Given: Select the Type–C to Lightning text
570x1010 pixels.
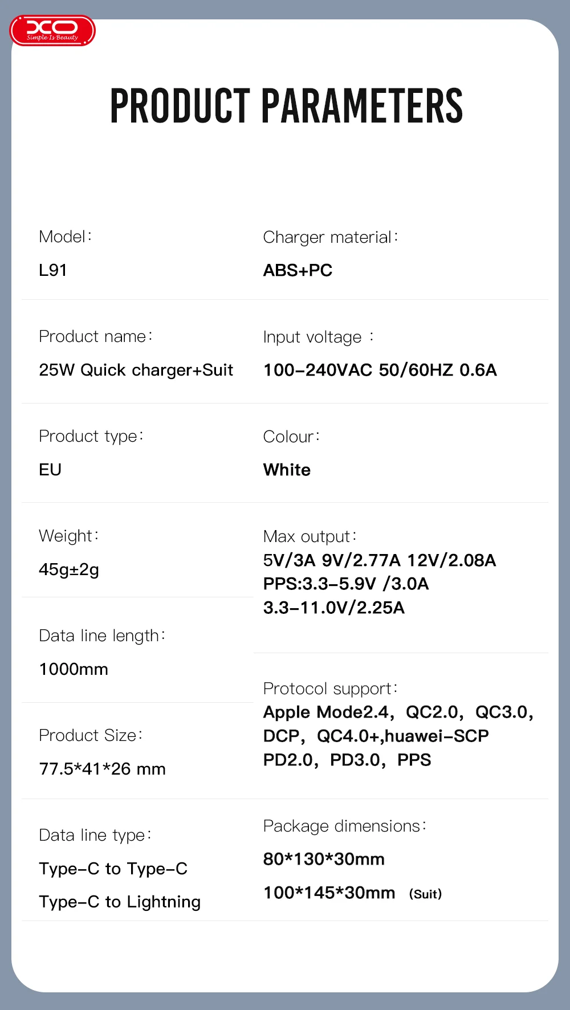Looking at the screenshot, I should [120, 902].
